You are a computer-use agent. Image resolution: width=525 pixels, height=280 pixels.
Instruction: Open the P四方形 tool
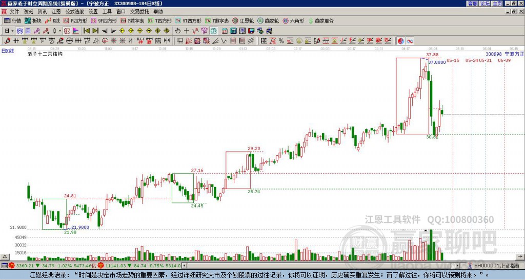point(75,20)
